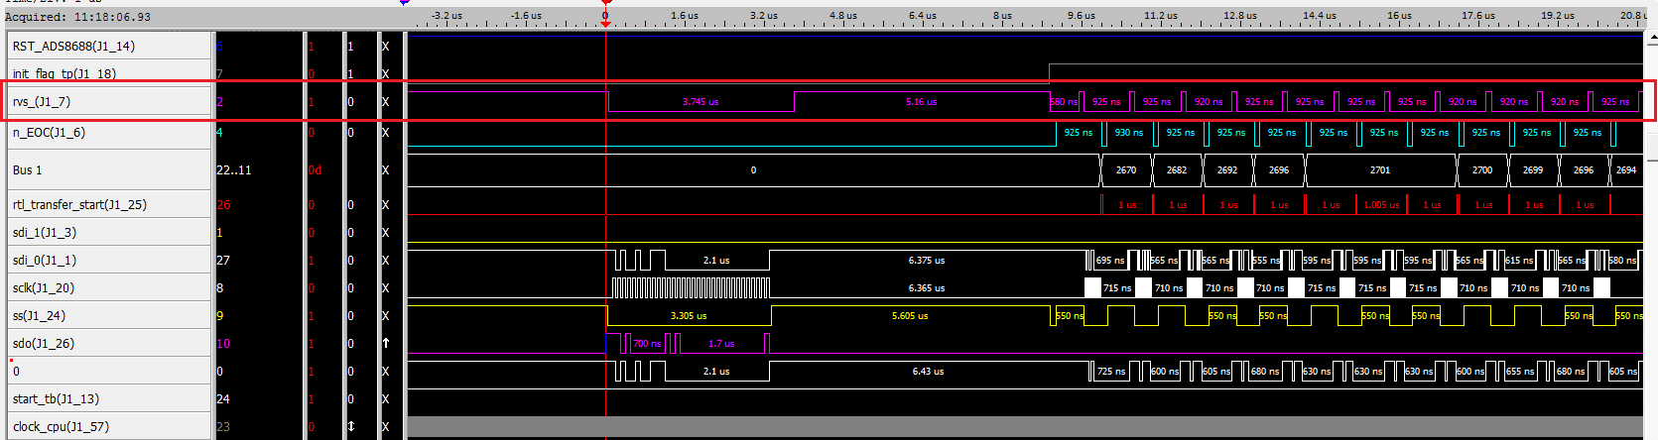Click the 1.7 us pulse on sdo
The image size is (1658, 440).
[721, 343]
